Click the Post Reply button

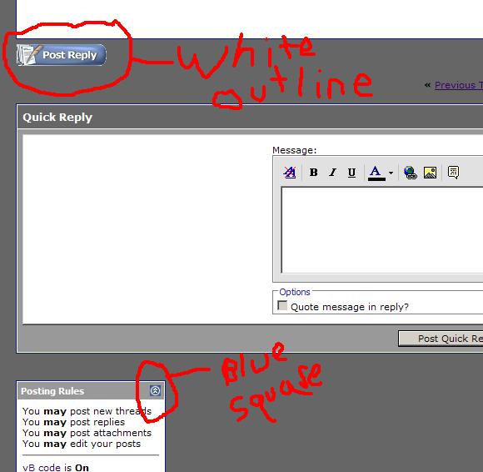[62, 55]
